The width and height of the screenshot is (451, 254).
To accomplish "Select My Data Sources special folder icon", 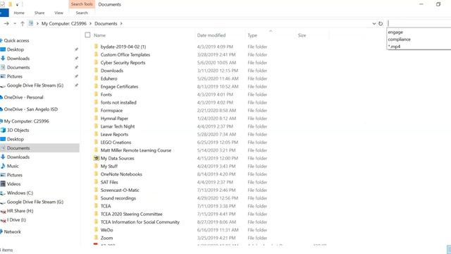I will pos(96,158).
